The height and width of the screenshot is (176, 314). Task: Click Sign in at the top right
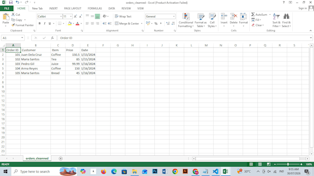pyautogui.click(x=302, y=8)
